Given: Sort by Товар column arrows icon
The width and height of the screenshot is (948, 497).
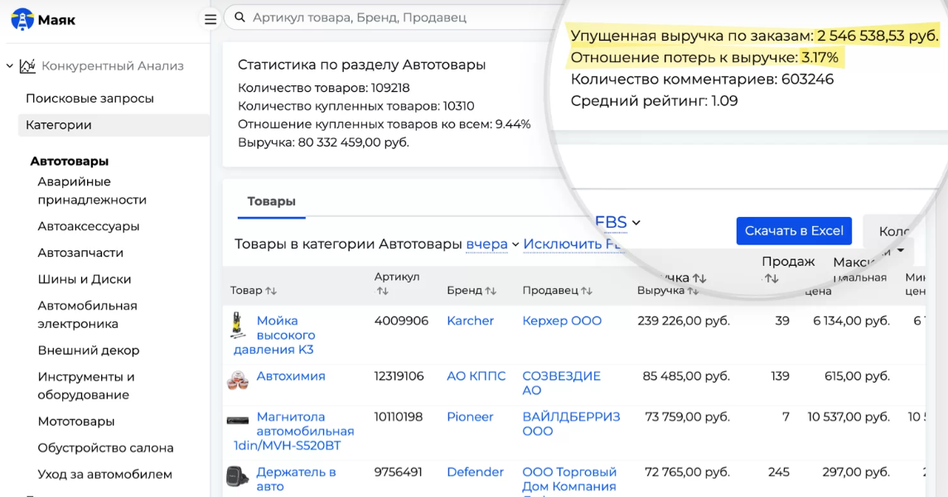Looking at the screenshot, I should (x=271, y=291).
